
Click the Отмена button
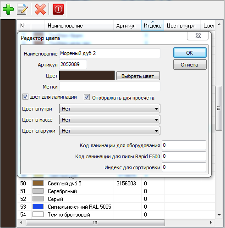(190, 65)
